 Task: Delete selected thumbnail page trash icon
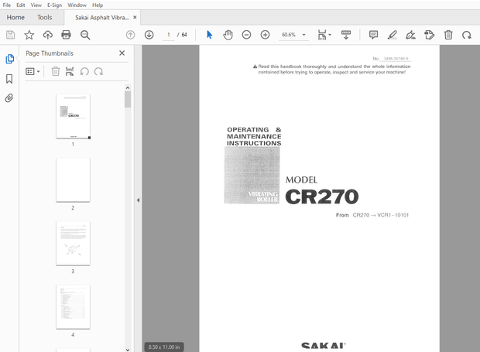click(56, 72)
